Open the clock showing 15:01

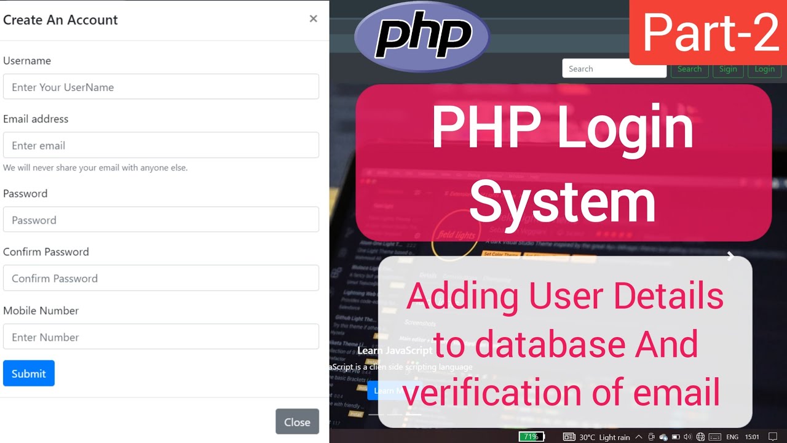pos(752,437)
